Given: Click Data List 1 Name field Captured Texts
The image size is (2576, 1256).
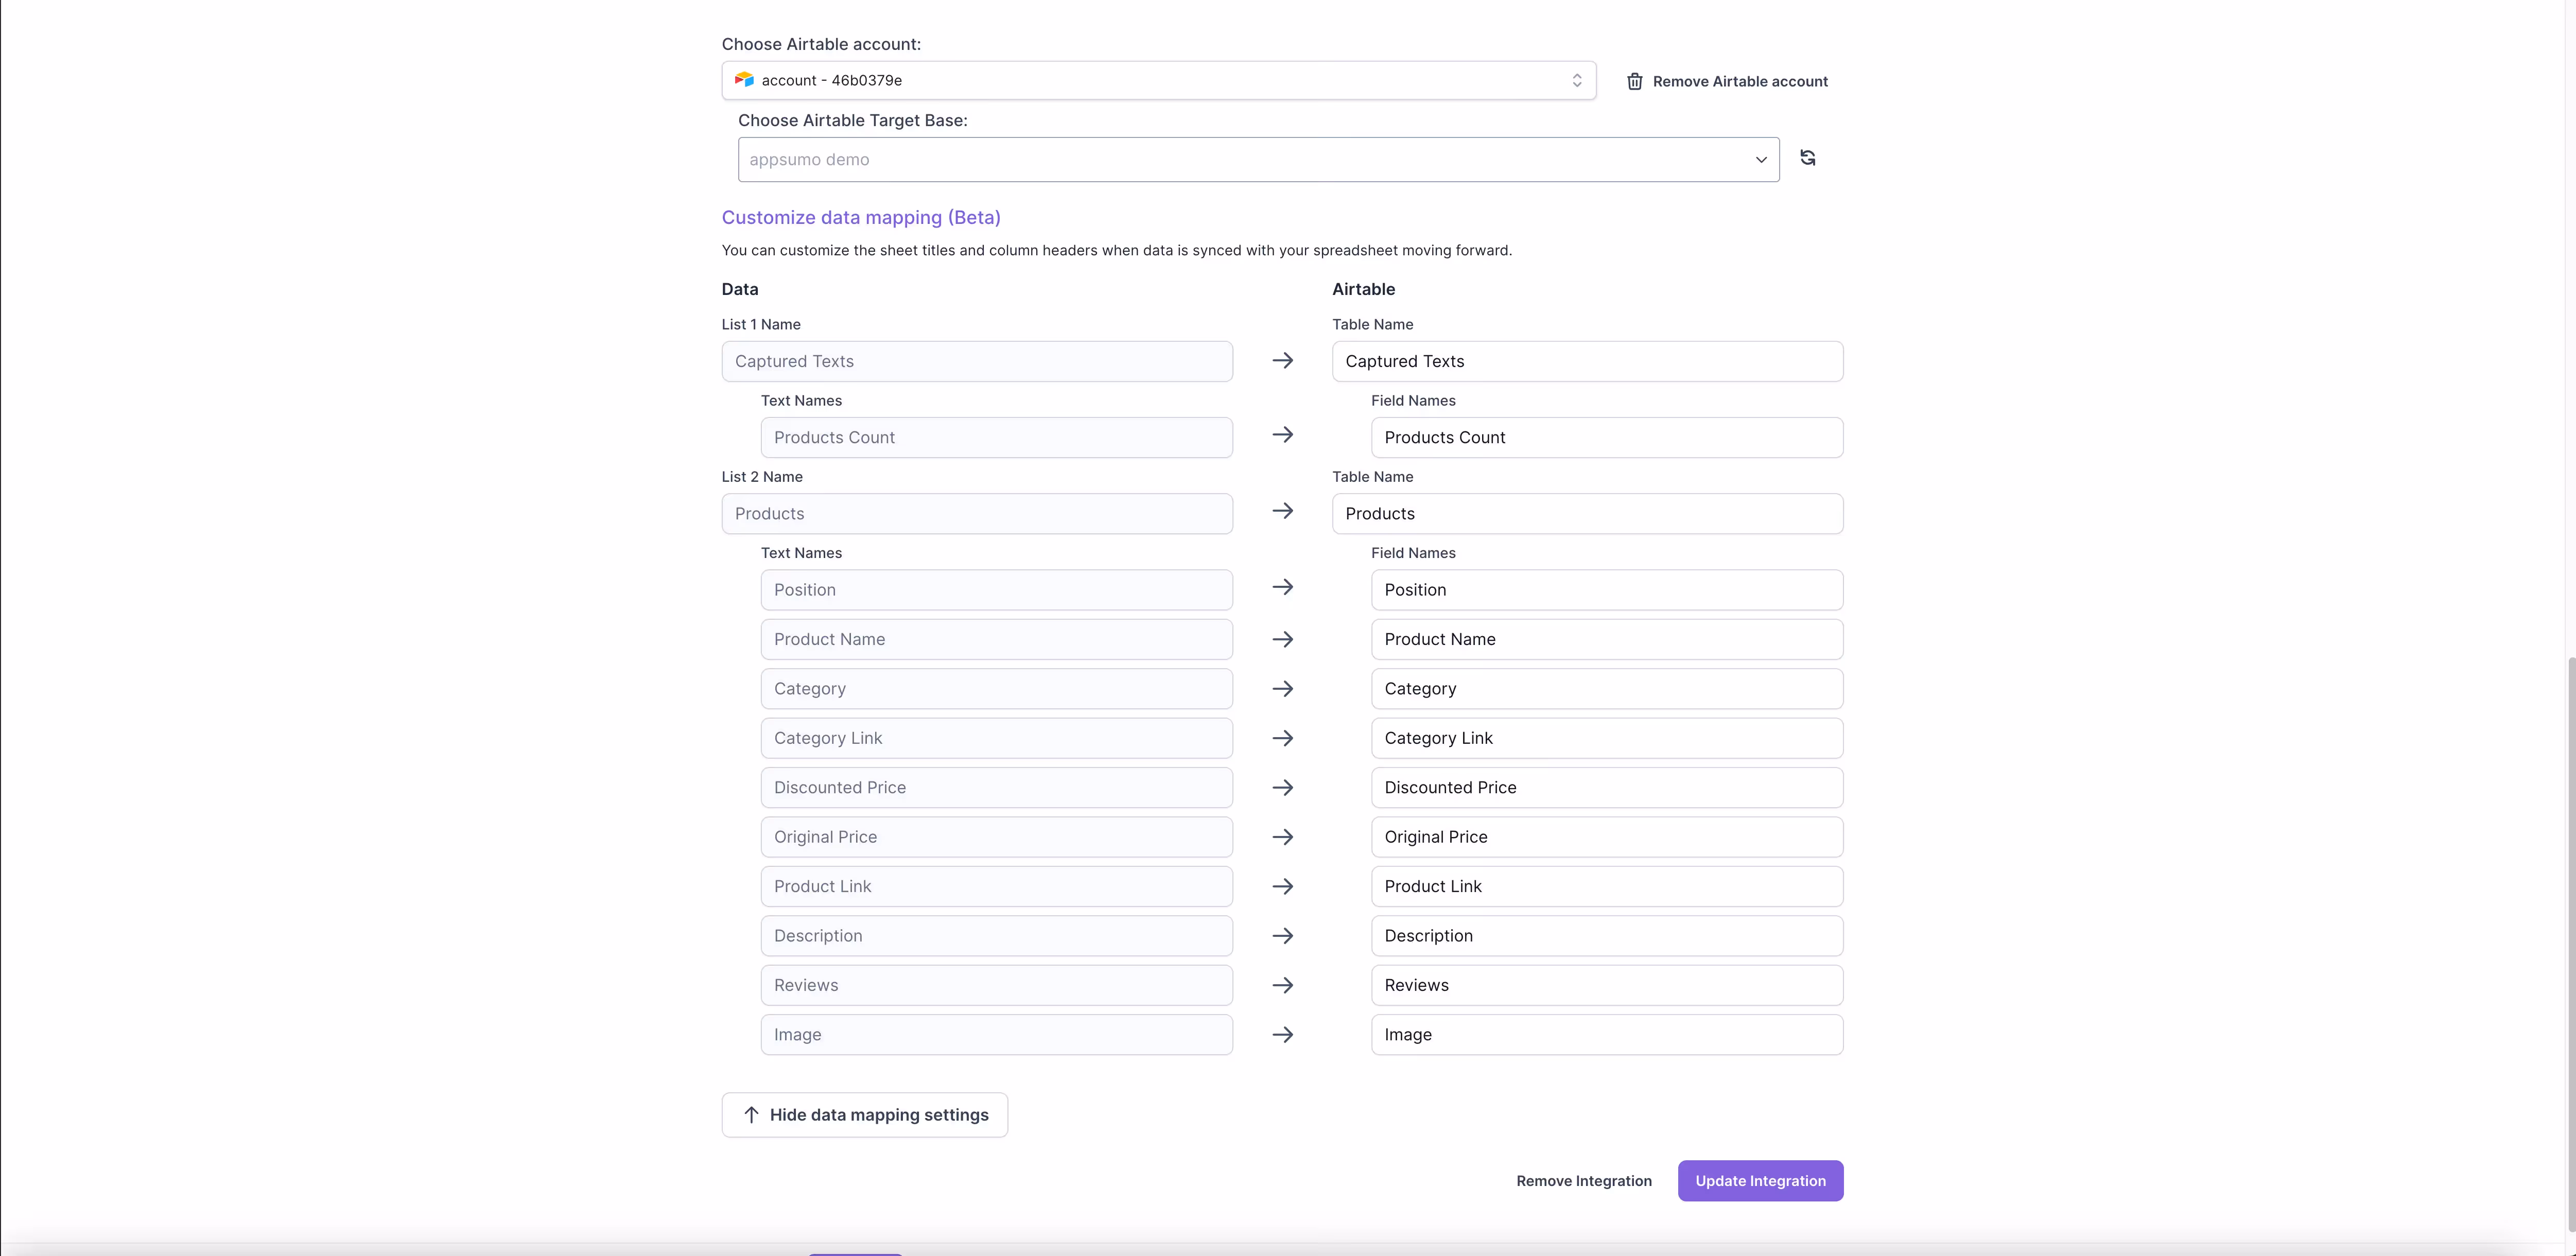Looking at the screenshot, I should pyautogui.click(x=977, y=361).
